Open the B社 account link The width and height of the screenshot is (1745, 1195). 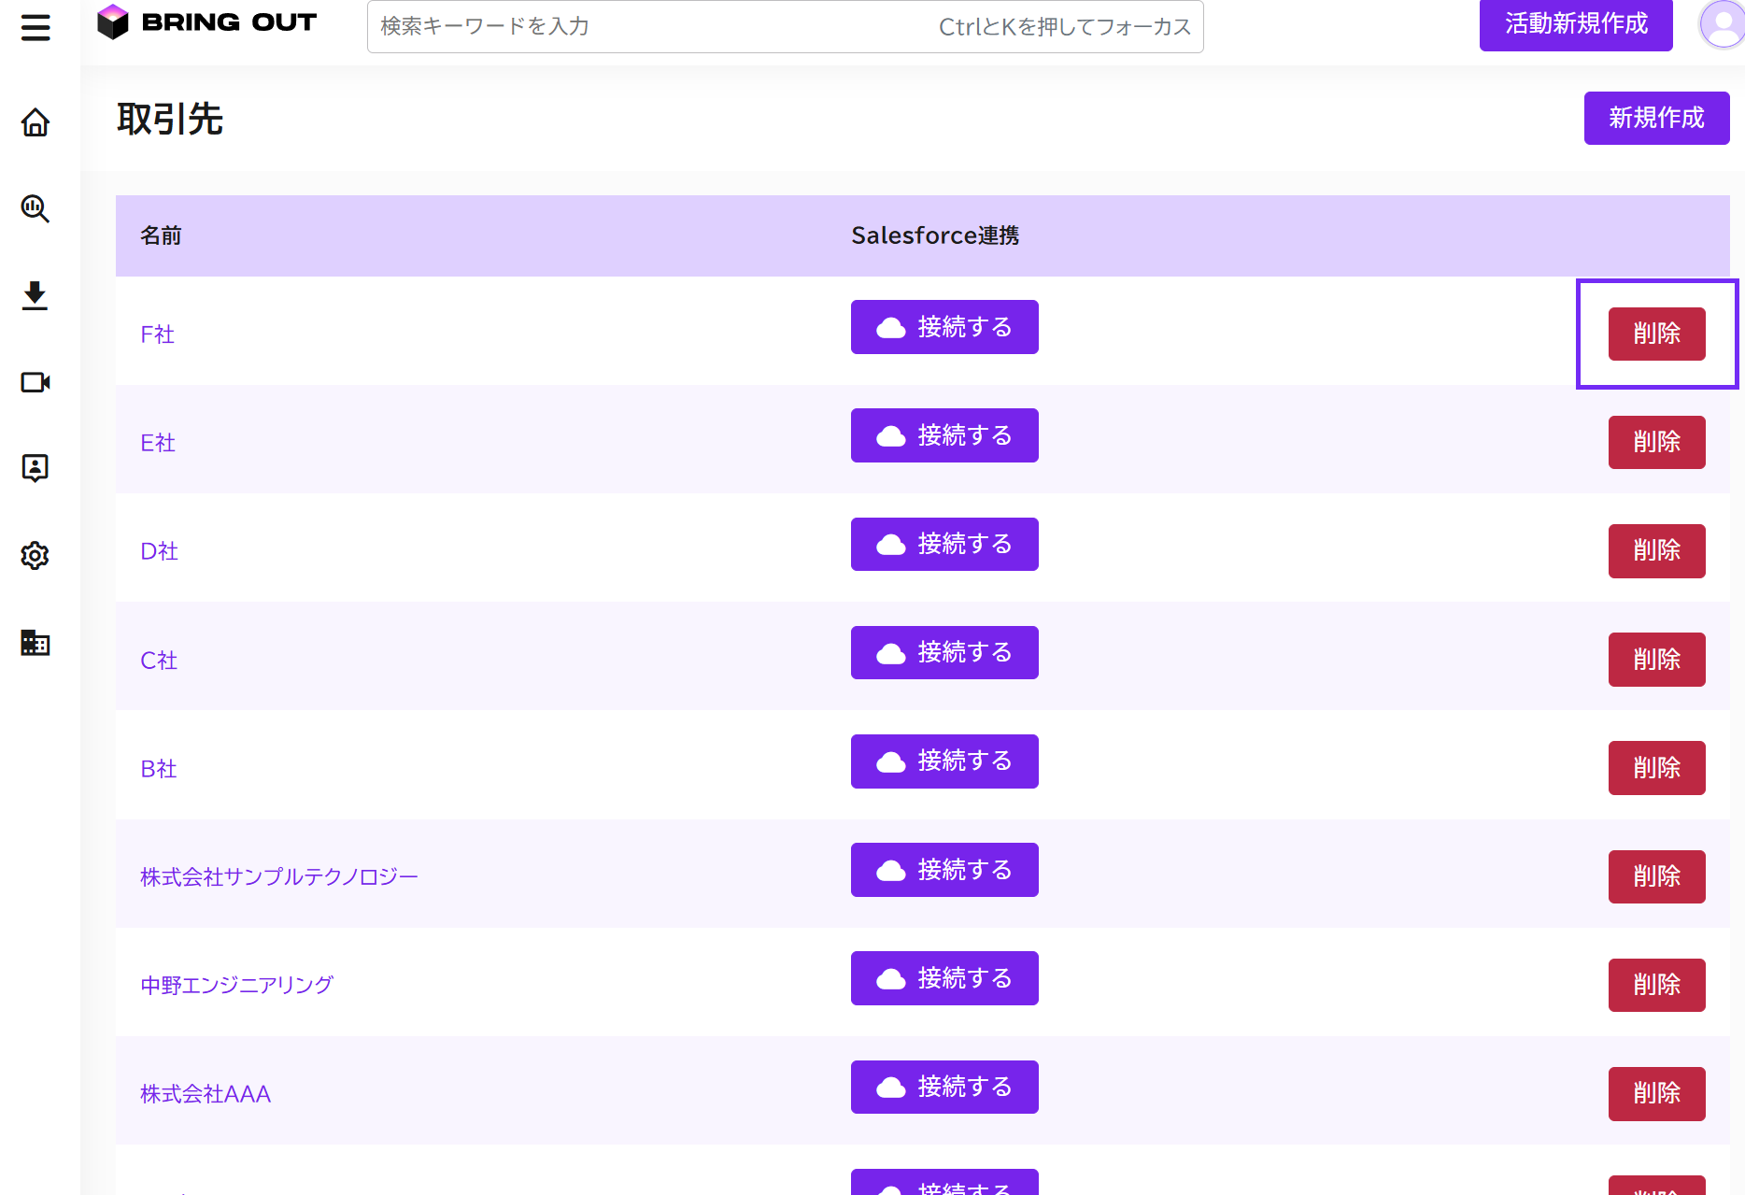[x=159, y=769]
